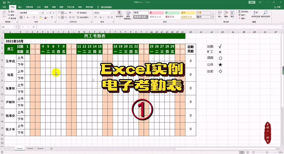Open Format as Table (套用表格格式)
The image size is (284, 154).
(x=128, y=15)
